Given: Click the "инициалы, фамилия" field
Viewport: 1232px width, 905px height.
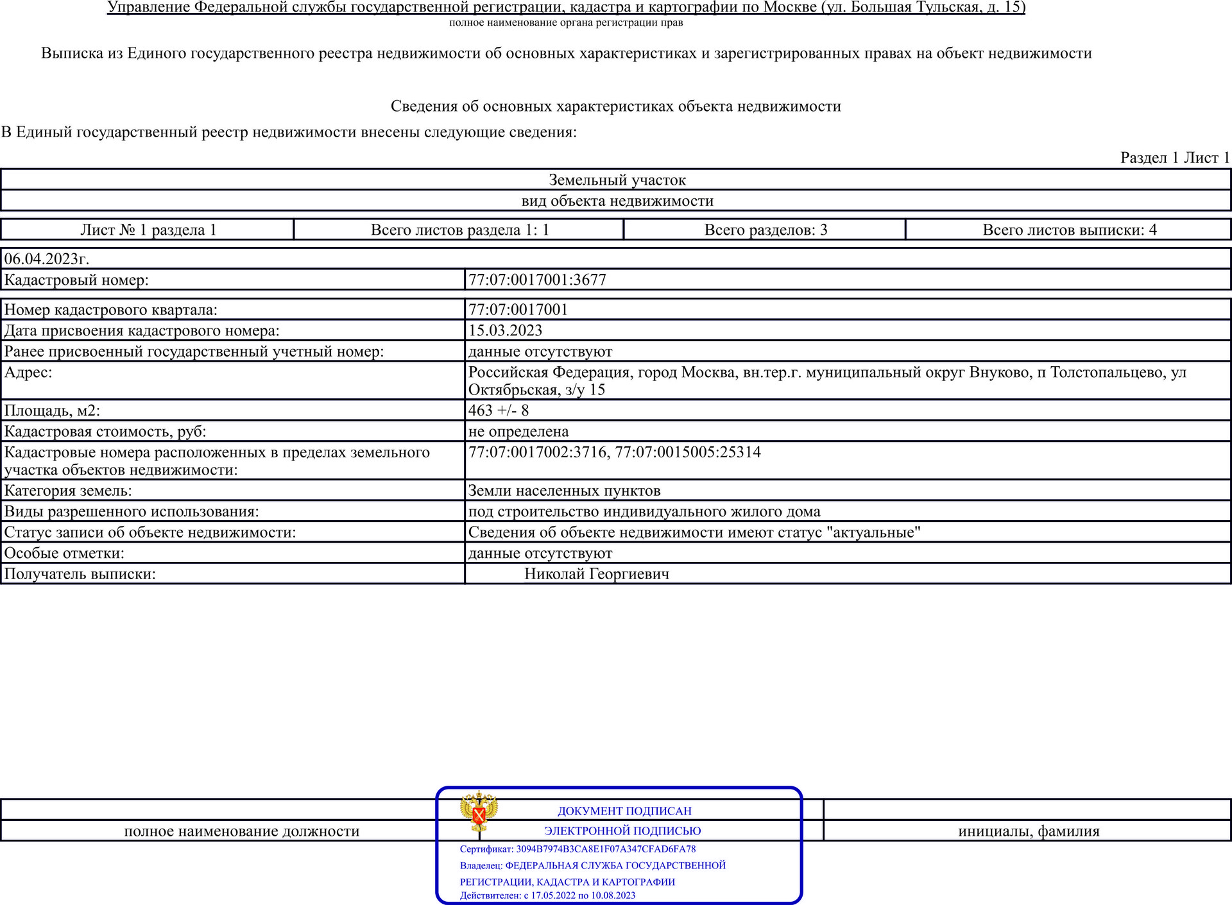Looking at the screenshot, I should (1028, 831).
